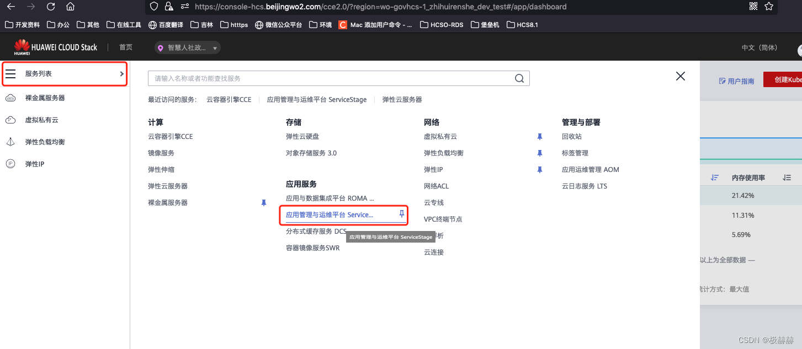The width and height of the screenshot is (802, 349).
Task: Open the 开发资料 bookmark folder
Action: (23, 25)
